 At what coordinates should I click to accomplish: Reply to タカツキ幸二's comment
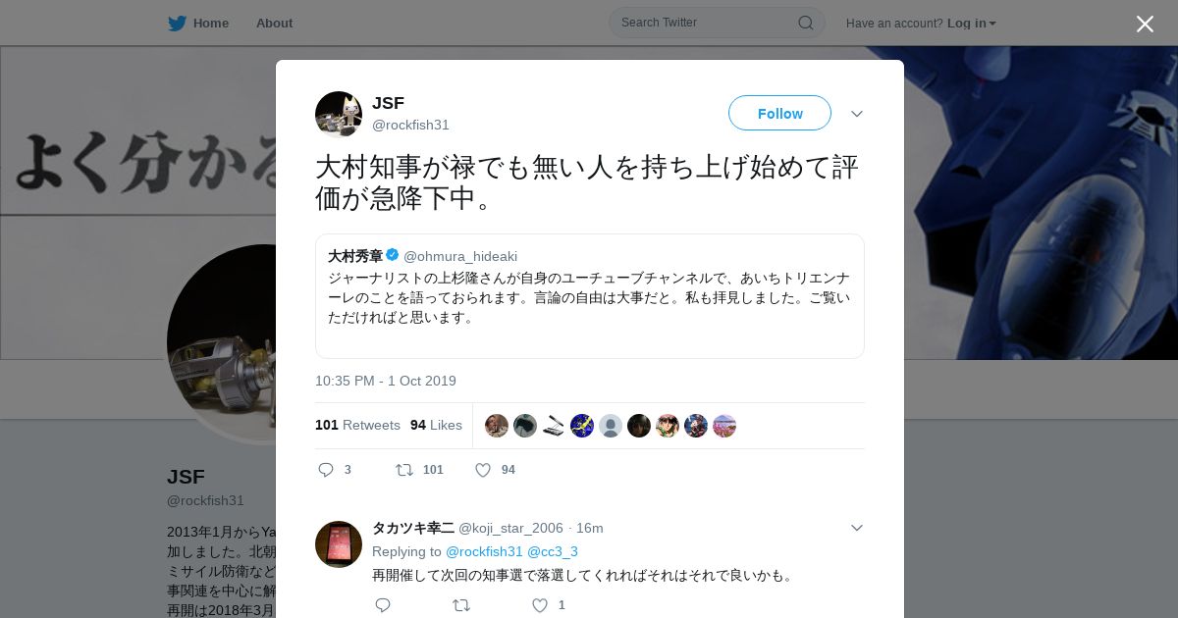click(x=383, y=605)
